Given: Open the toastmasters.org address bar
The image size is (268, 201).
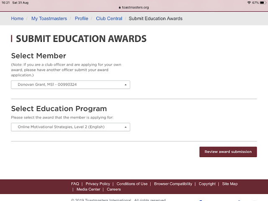Looking at the screenshot, I should (x=134, y=8).
